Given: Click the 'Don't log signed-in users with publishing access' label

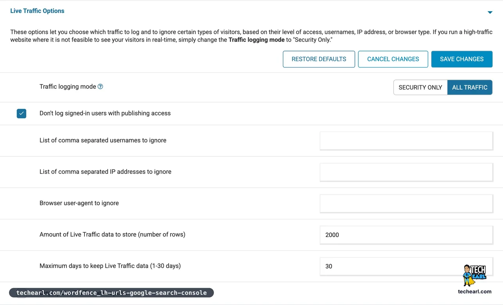Looking at the screenshot, I should (105, 113).
